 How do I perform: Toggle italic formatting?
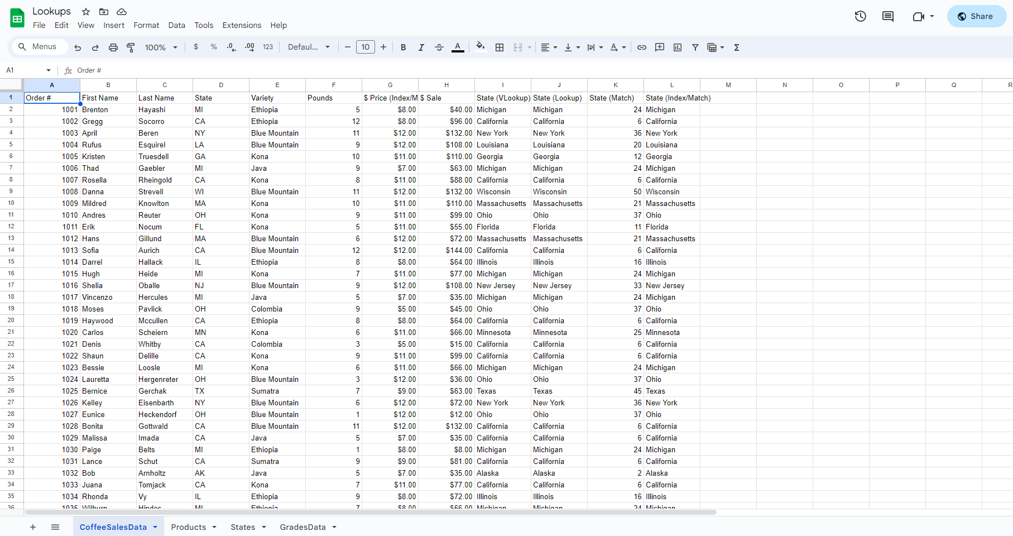pos(421,47)
